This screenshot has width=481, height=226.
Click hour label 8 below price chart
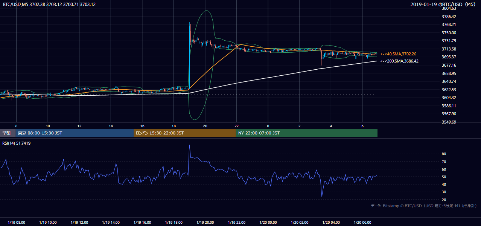(x=16, y=126)
